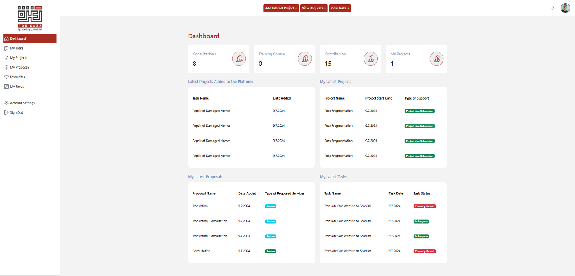This screenshot has width=575, height=276.
Task: Click the For Gaza logo
Action: click(30, 18)
